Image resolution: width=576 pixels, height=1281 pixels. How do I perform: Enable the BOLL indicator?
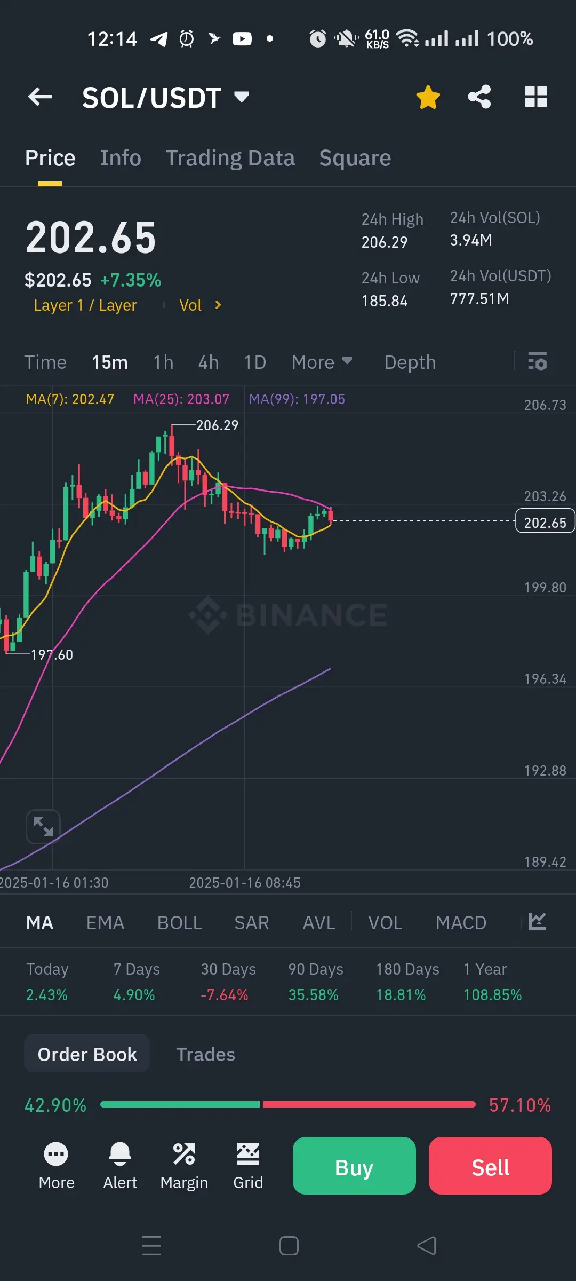[x=180, y=923]
